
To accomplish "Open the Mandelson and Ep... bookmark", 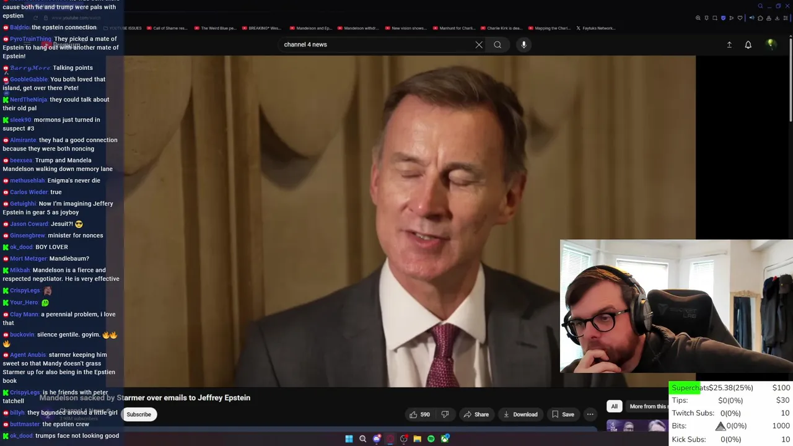I will point(310,28).
